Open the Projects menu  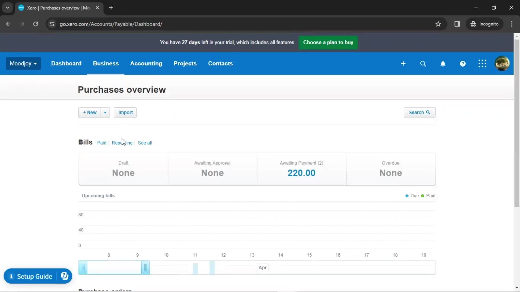tap(185, 64)
